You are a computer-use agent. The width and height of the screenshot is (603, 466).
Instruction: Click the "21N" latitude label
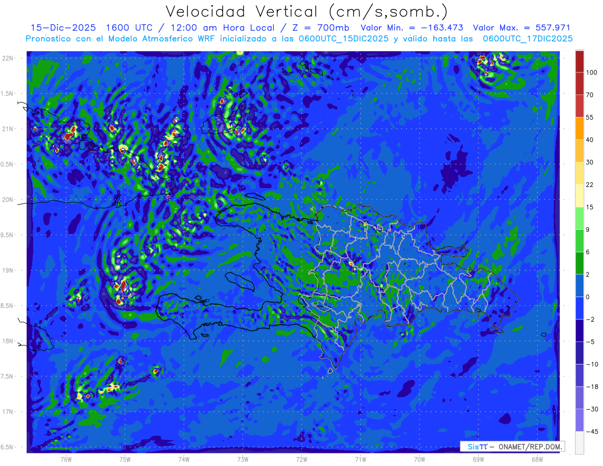8,129
